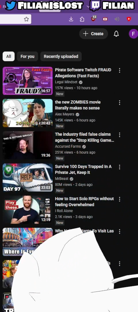The height and width of the screenshot is (312, 138).
Task: Open the Accursed Farms channel link
Action: (x=68, y=146)
